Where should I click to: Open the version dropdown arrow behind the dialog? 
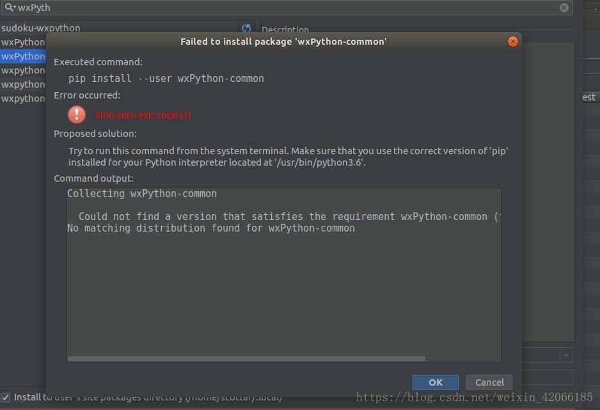pyautogui.click(x=566, y=355)
